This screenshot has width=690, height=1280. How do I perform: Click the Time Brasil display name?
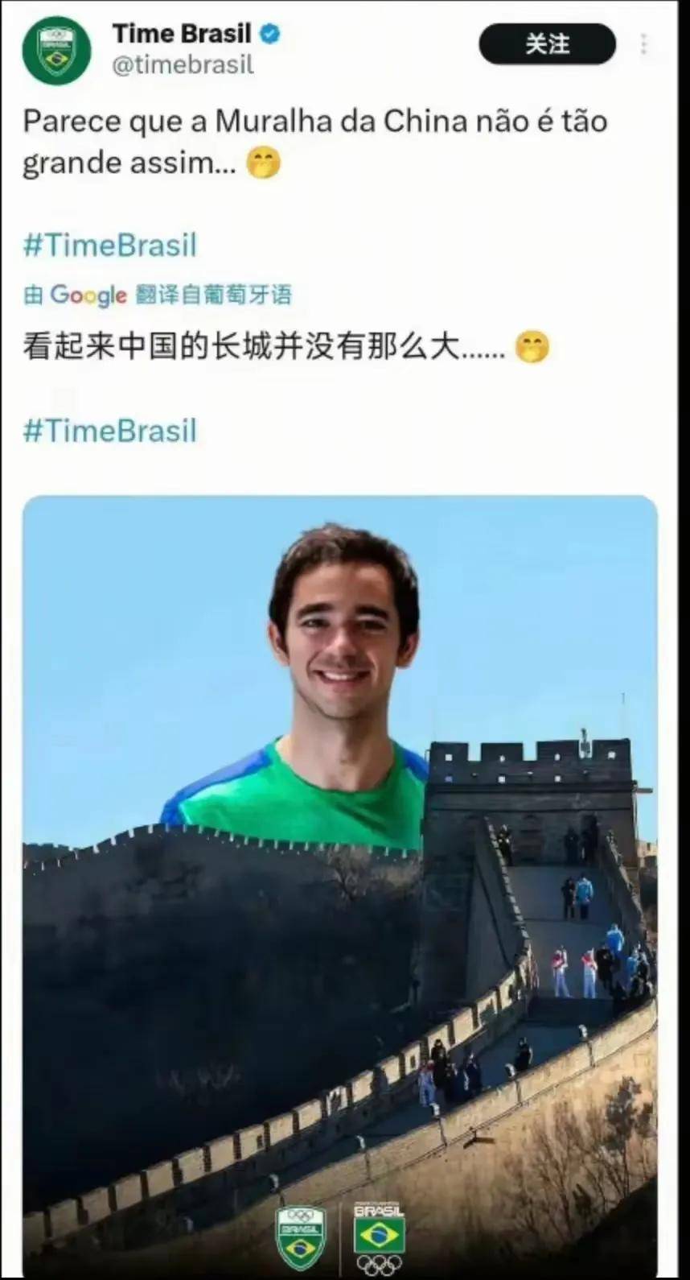(182, 34)
